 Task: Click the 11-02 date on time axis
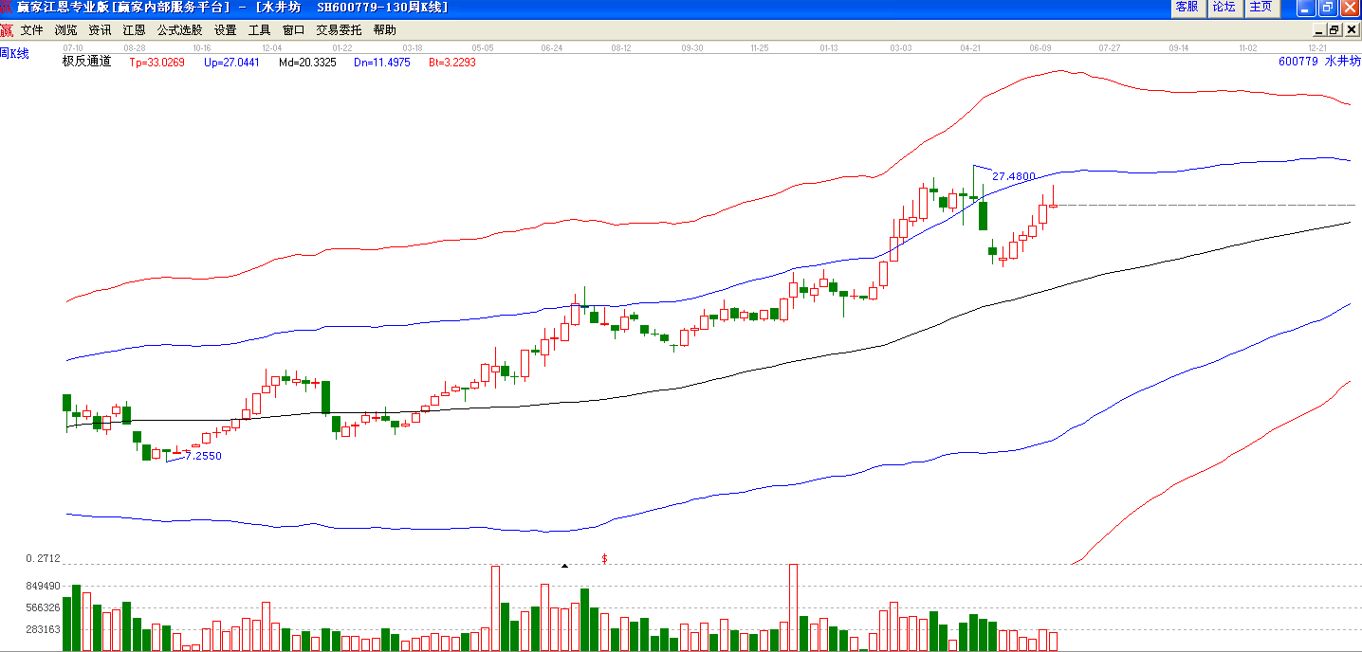[1248, 47]
